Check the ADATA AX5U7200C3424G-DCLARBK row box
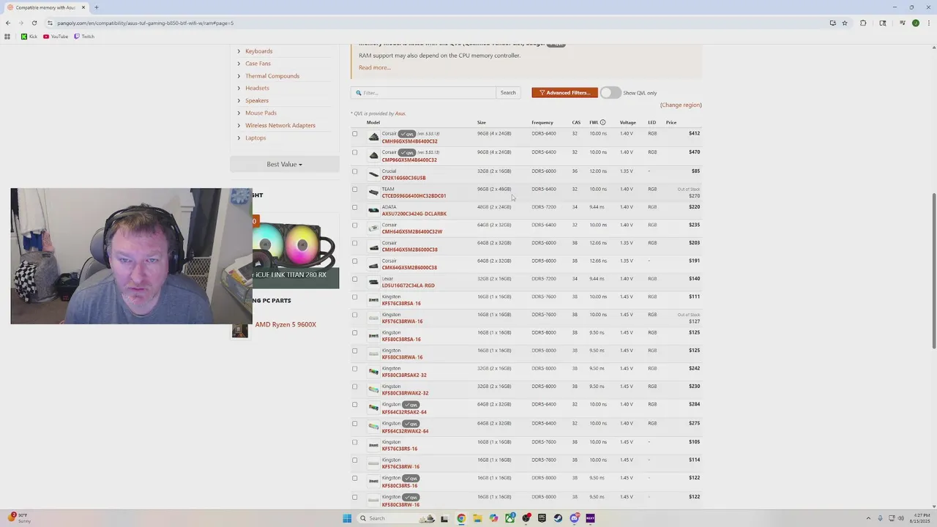Viewport: 937px width, 527px height. click(x=355, y=207)
